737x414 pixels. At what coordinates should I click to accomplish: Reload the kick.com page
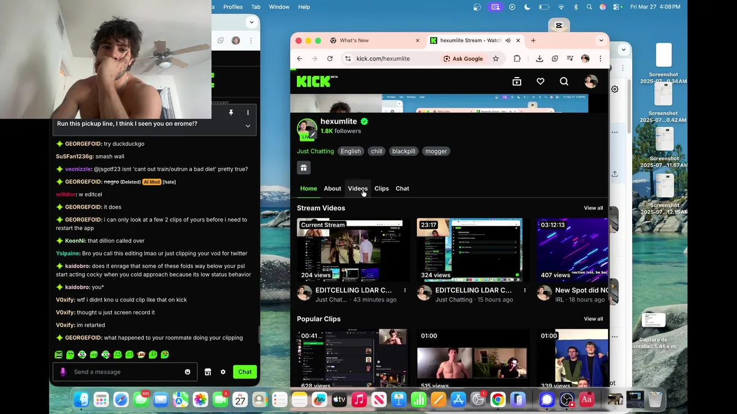(330, 59)
